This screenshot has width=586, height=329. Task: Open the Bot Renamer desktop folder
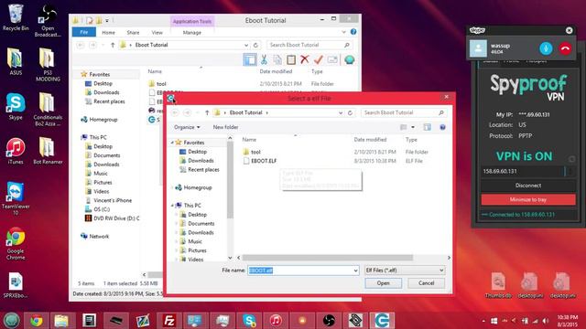[48, 151]
